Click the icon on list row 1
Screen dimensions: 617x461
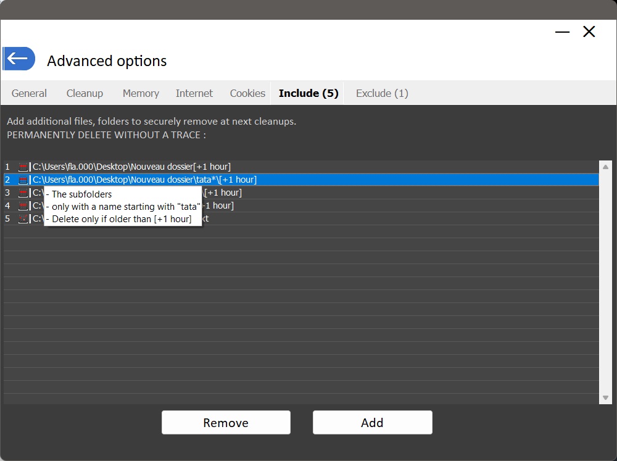[x=23, y=167]
